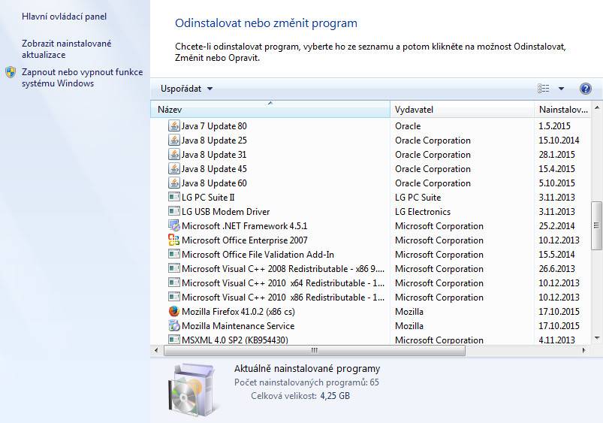Sort list by Nainstalováno column header
Viewport: 603px width, 423px height.
coord(563,109)
